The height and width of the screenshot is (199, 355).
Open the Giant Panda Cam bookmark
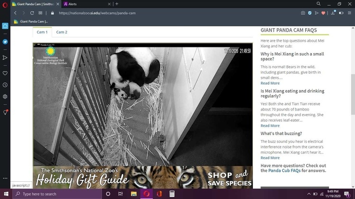[31, 22]
